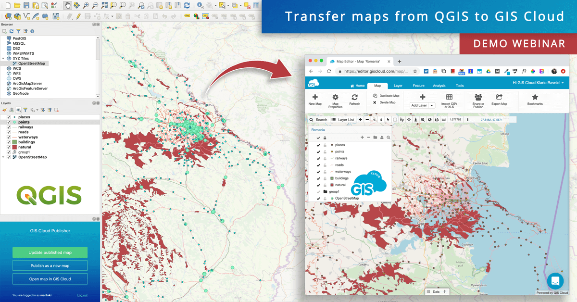Click the zoom-in plus on GIS Cloud map toolbar
The image size is (577, 302).
[360, 120]
